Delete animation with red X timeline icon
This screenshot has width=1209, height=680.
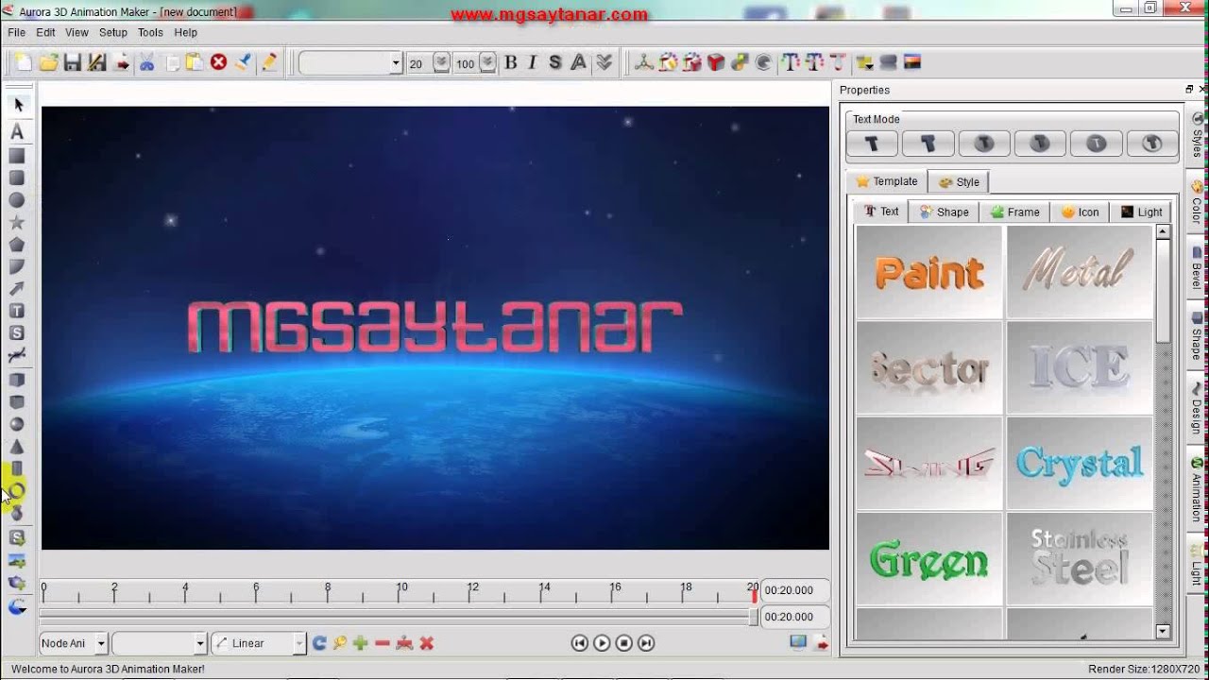pyautogui.click(x=427, y=643)
